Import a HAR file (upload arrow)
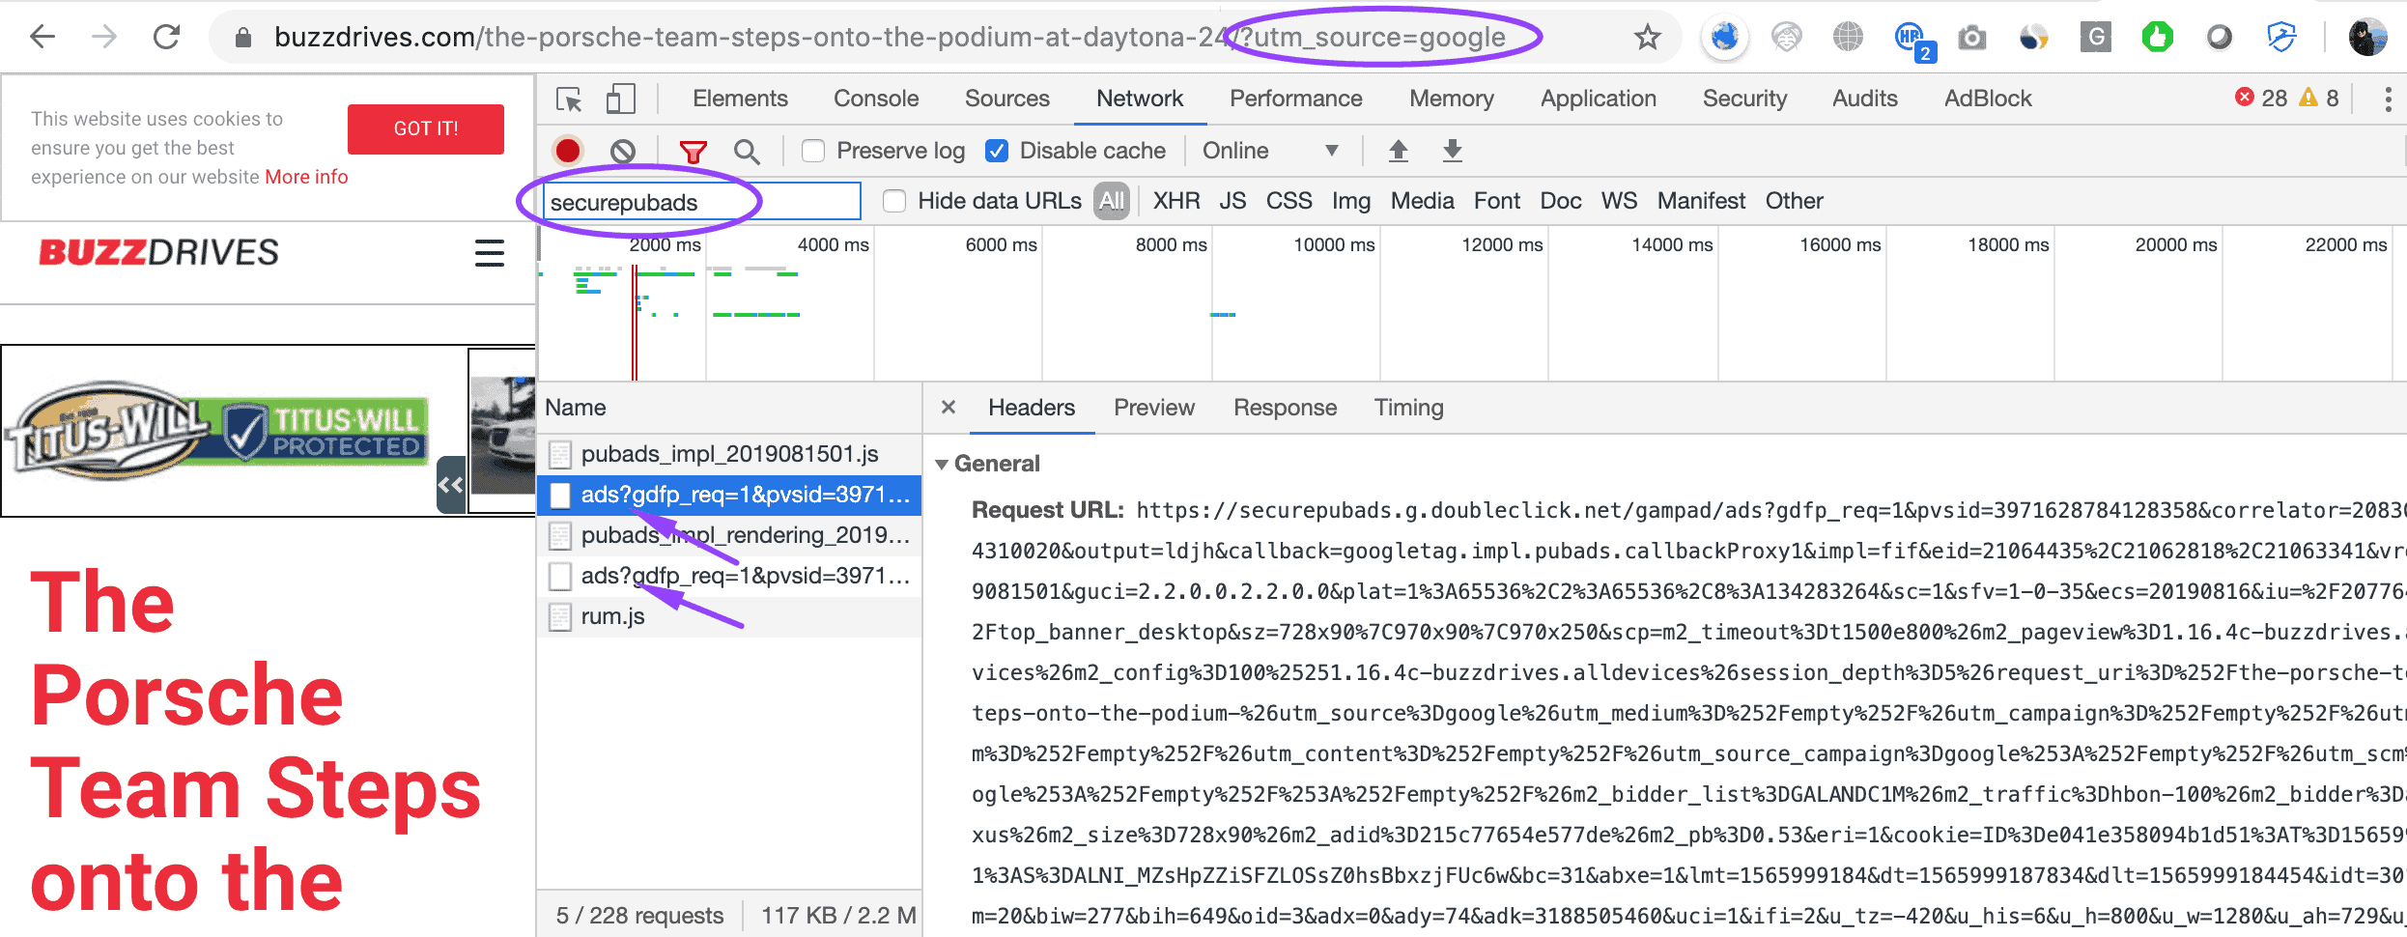The width and height of the screenshot is (2407, 937). tap(1398, 151)
